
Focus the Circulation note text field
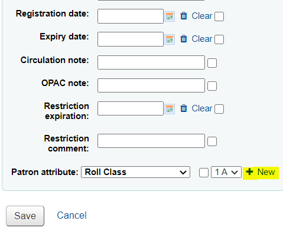click(151, 62)
